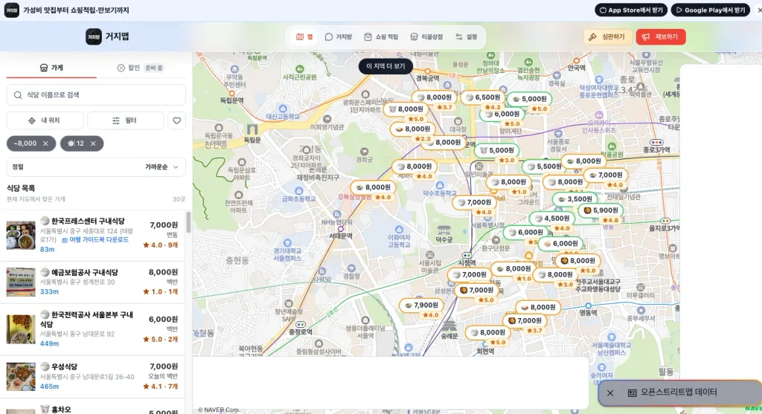Select the 예금보험공사 구내식당 listing

click(92, 282)
